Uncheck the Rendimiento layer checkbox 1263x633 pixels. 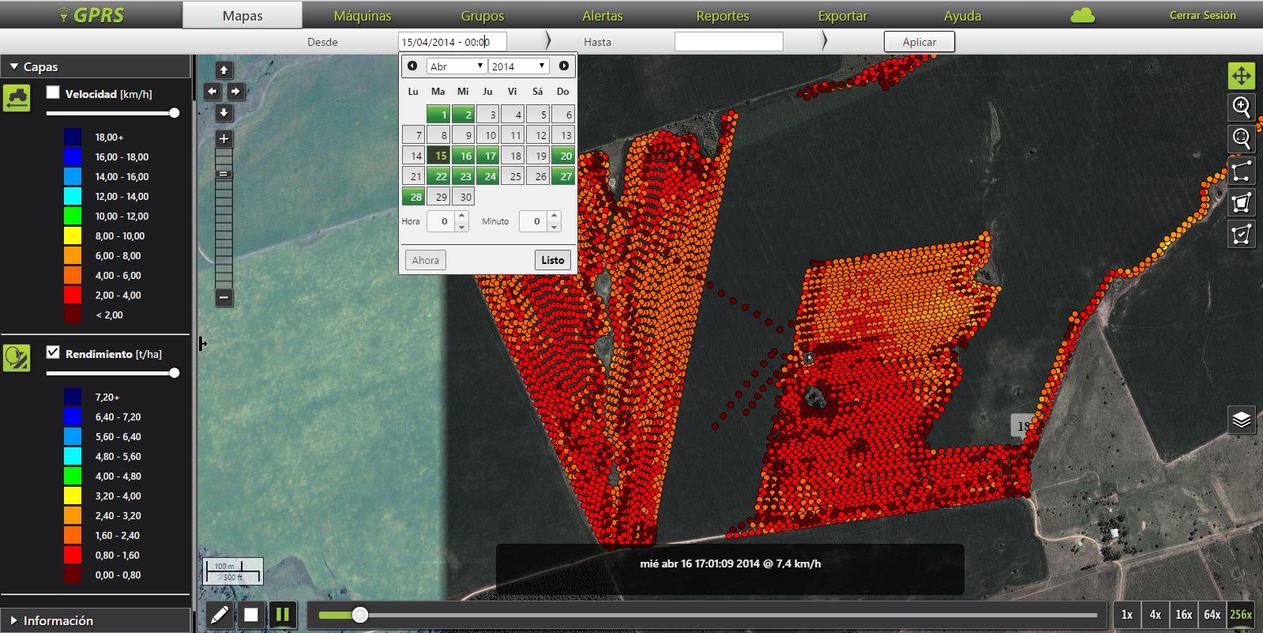[53, 352]
